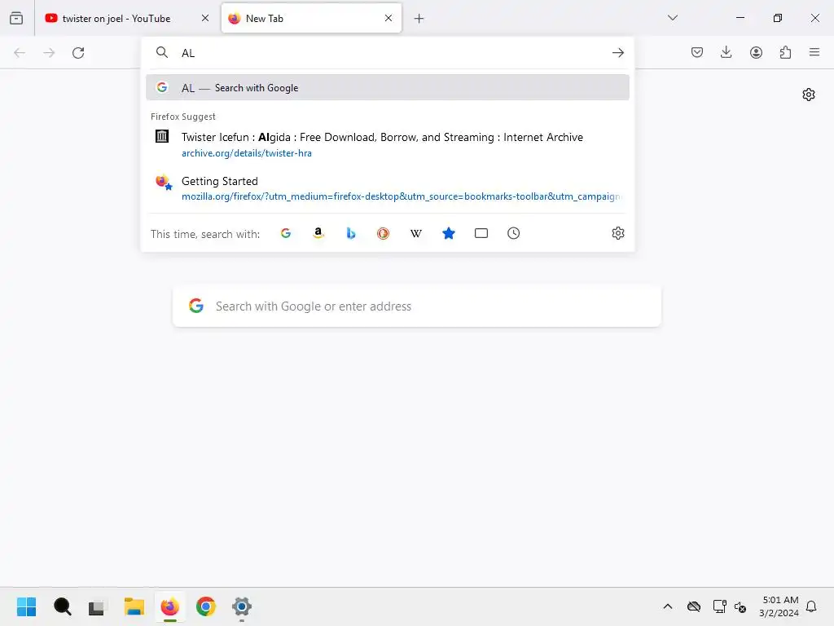The height and width of the screenshot is (626, 834).
Task: Open Firefox account menu
Action: pos(756,52)
